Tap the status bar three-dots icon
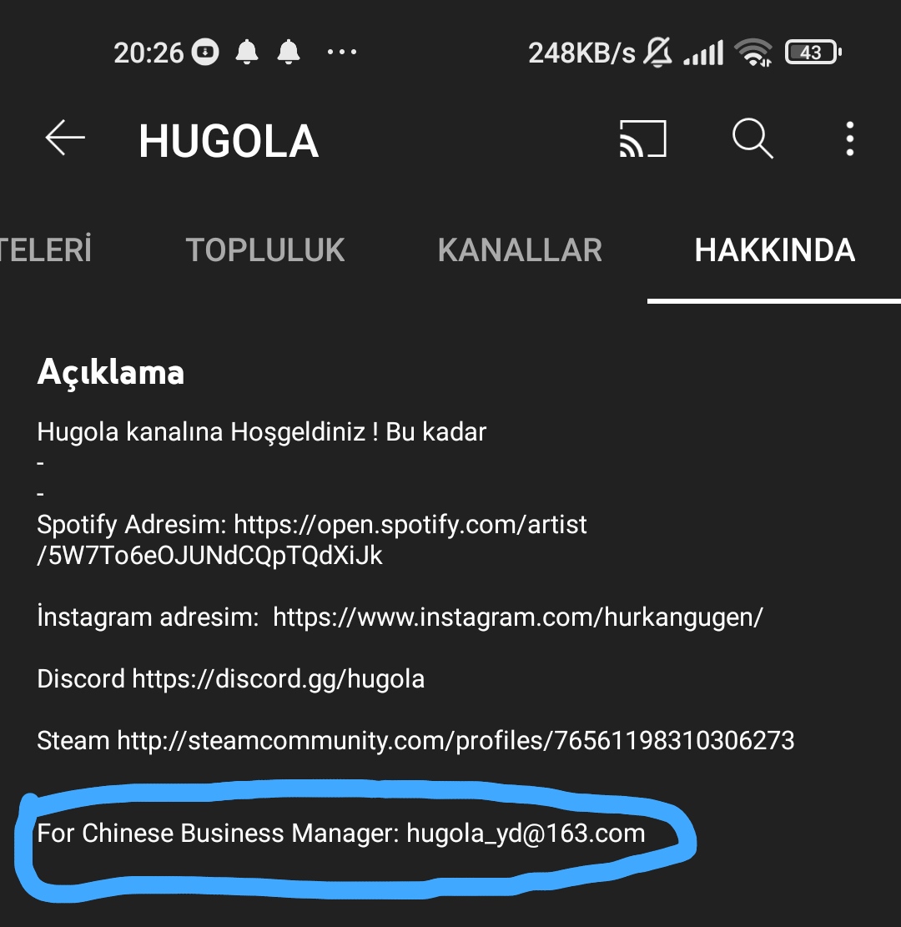This screenshot has width=901, height=927. point(342,52)
